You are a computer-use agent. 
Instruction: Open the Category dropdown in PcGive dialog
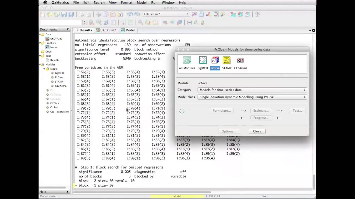252,90
